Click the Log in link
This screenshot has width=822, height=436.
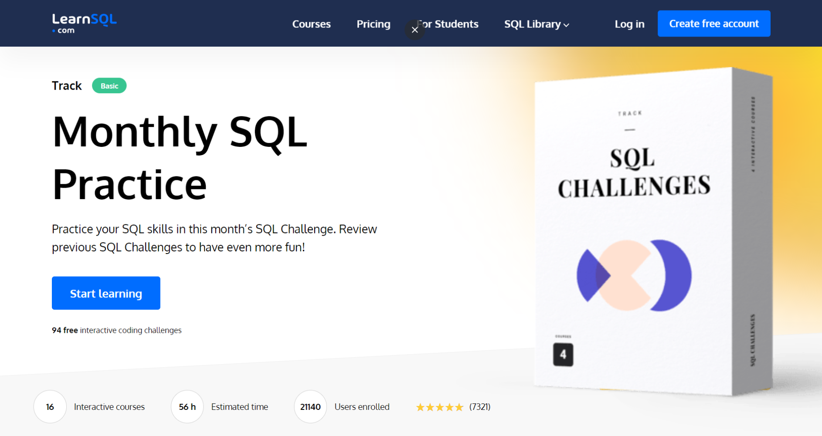pos(629,24)
